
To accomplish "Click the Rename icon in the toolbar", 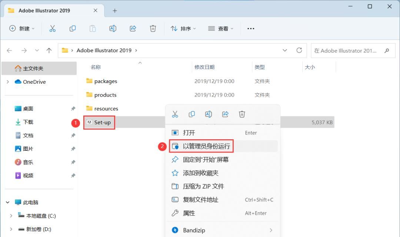I will (113, 29).
